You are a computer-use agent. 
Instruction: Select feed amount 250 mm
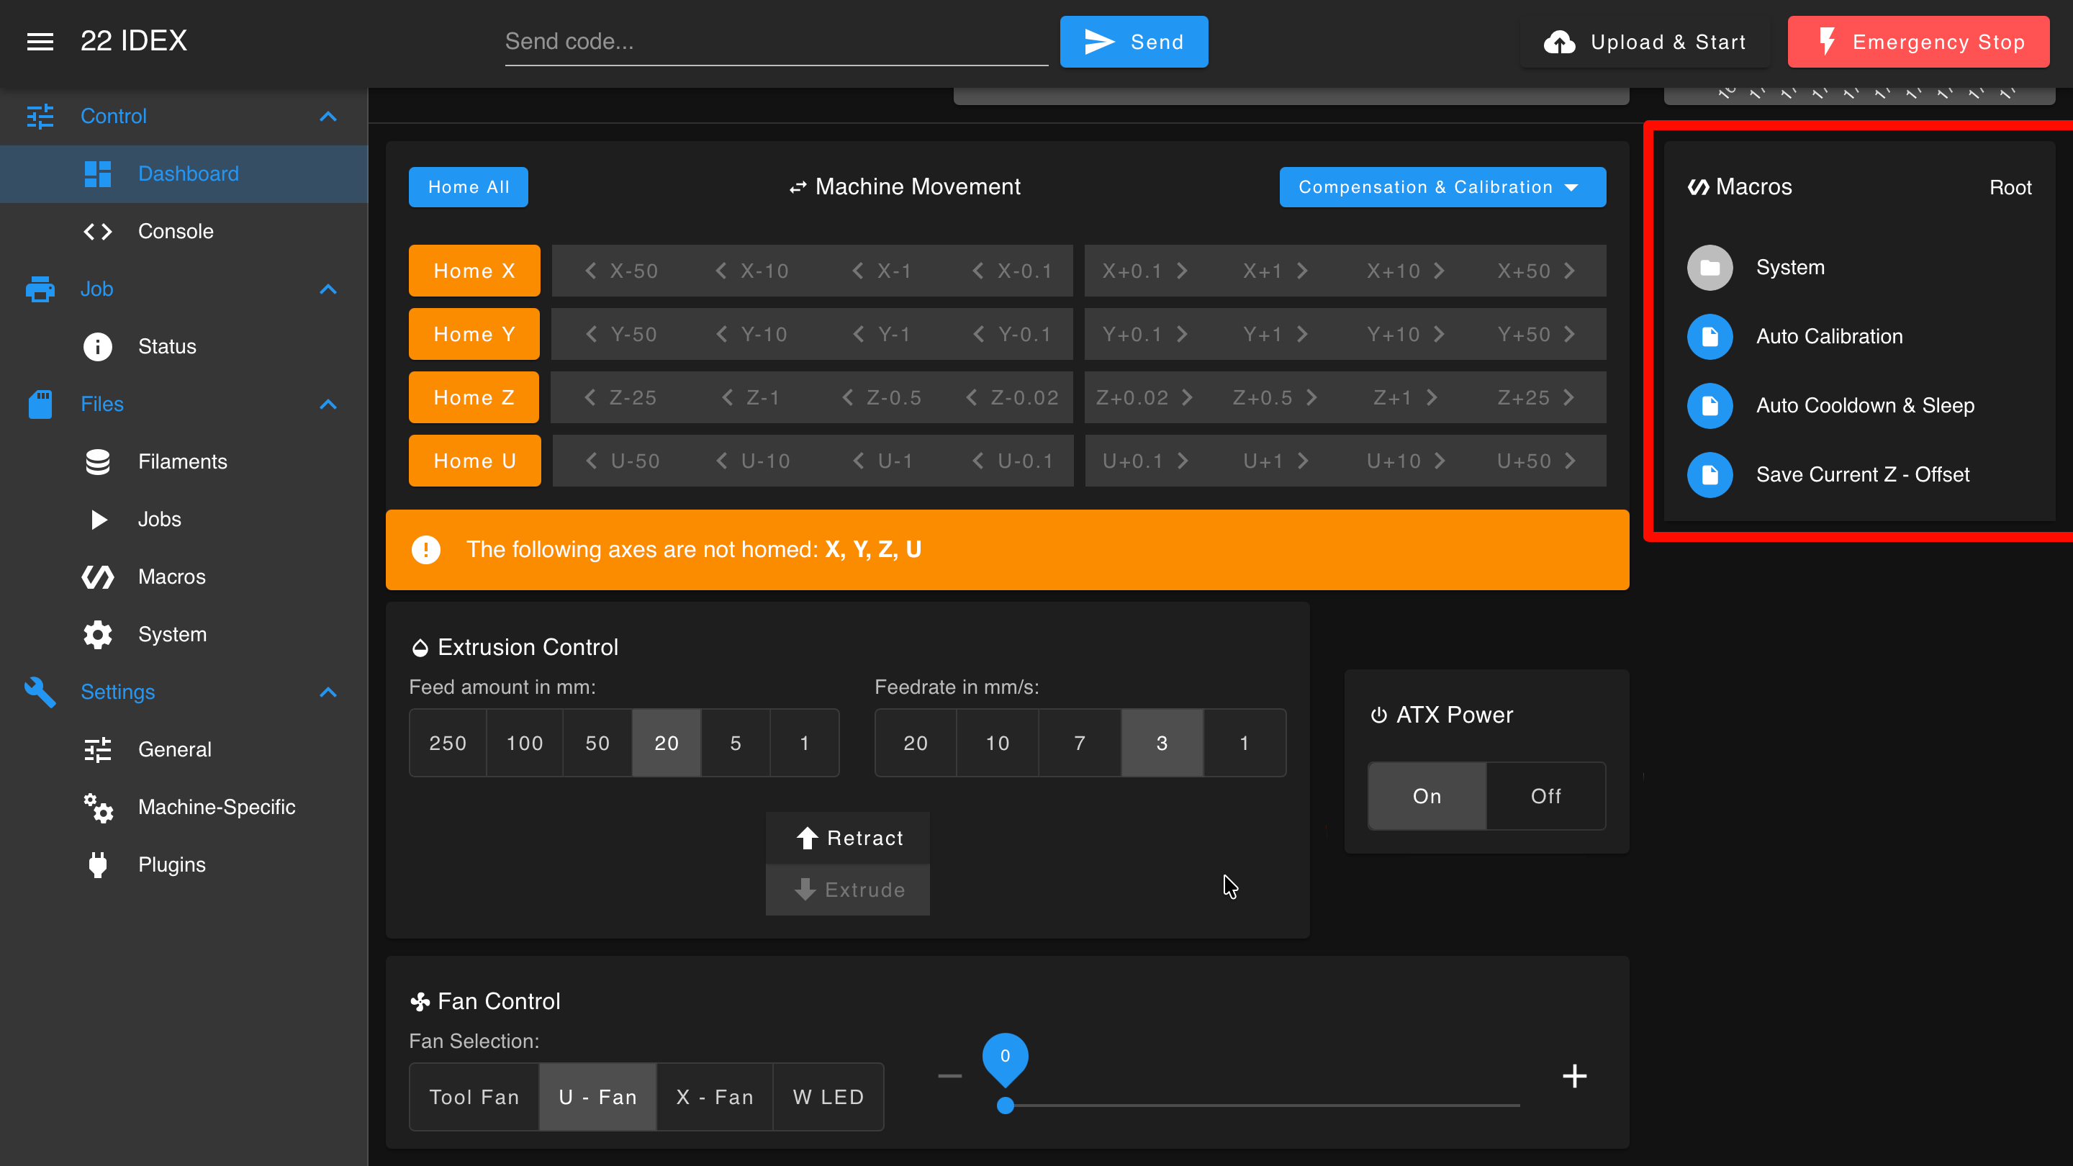(x=448, y=743)
